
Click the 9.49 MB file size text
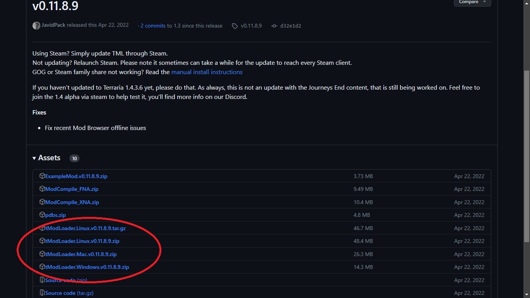click(363, 189)
